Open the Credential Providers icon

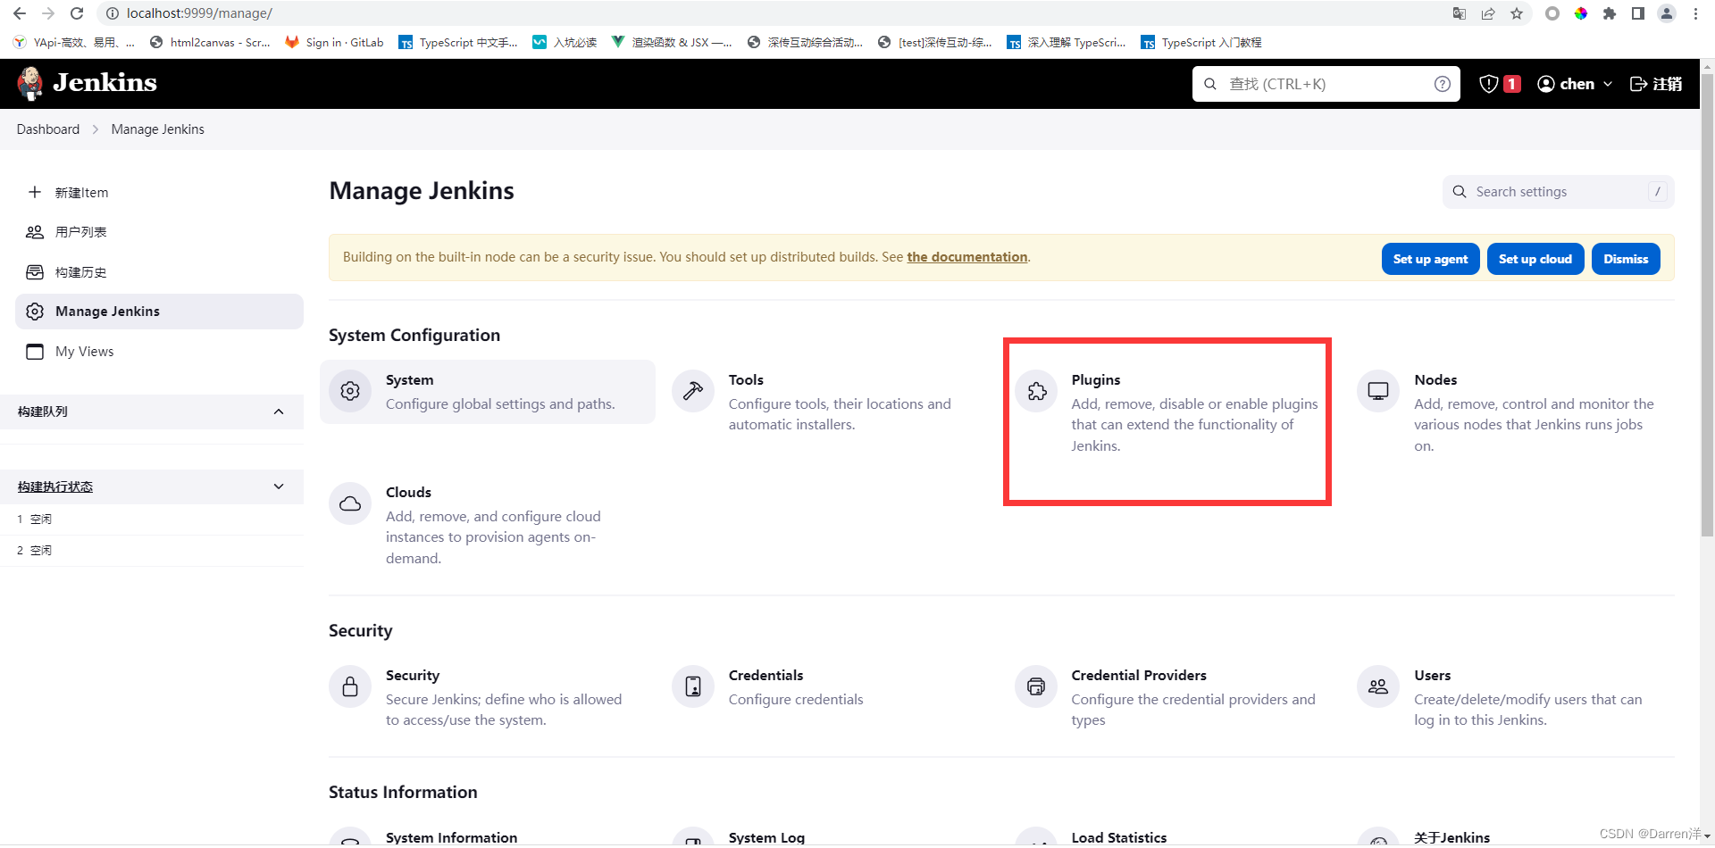coord(1036,686)
